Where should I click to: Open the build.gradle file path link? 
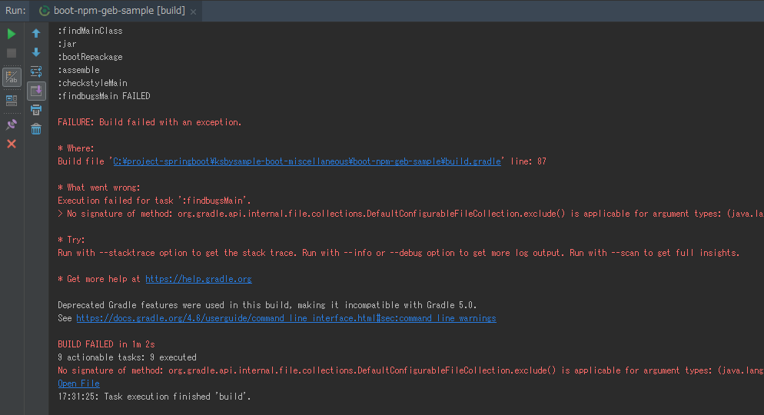[x=307, y=161]
